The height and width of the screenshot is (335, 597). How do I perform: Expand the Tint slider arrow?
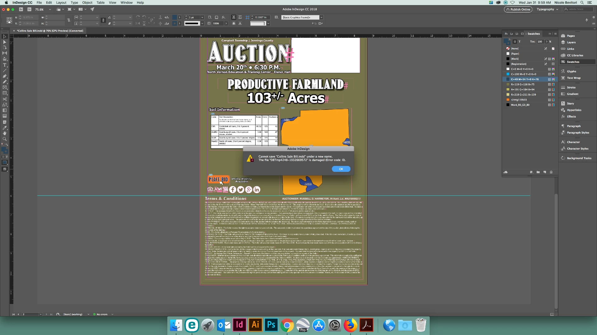[x=546, y=42]
